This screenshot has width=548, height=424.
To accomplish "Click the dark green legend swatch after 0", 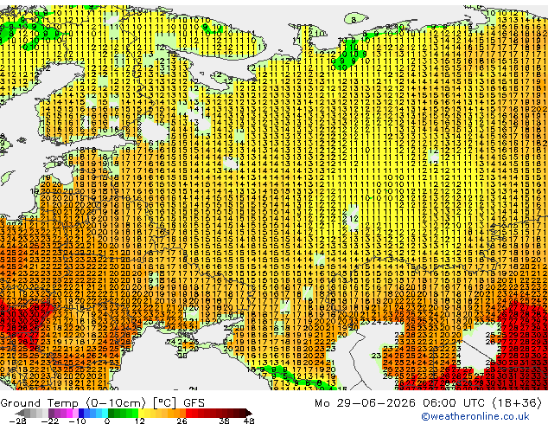I will (112, 413).
